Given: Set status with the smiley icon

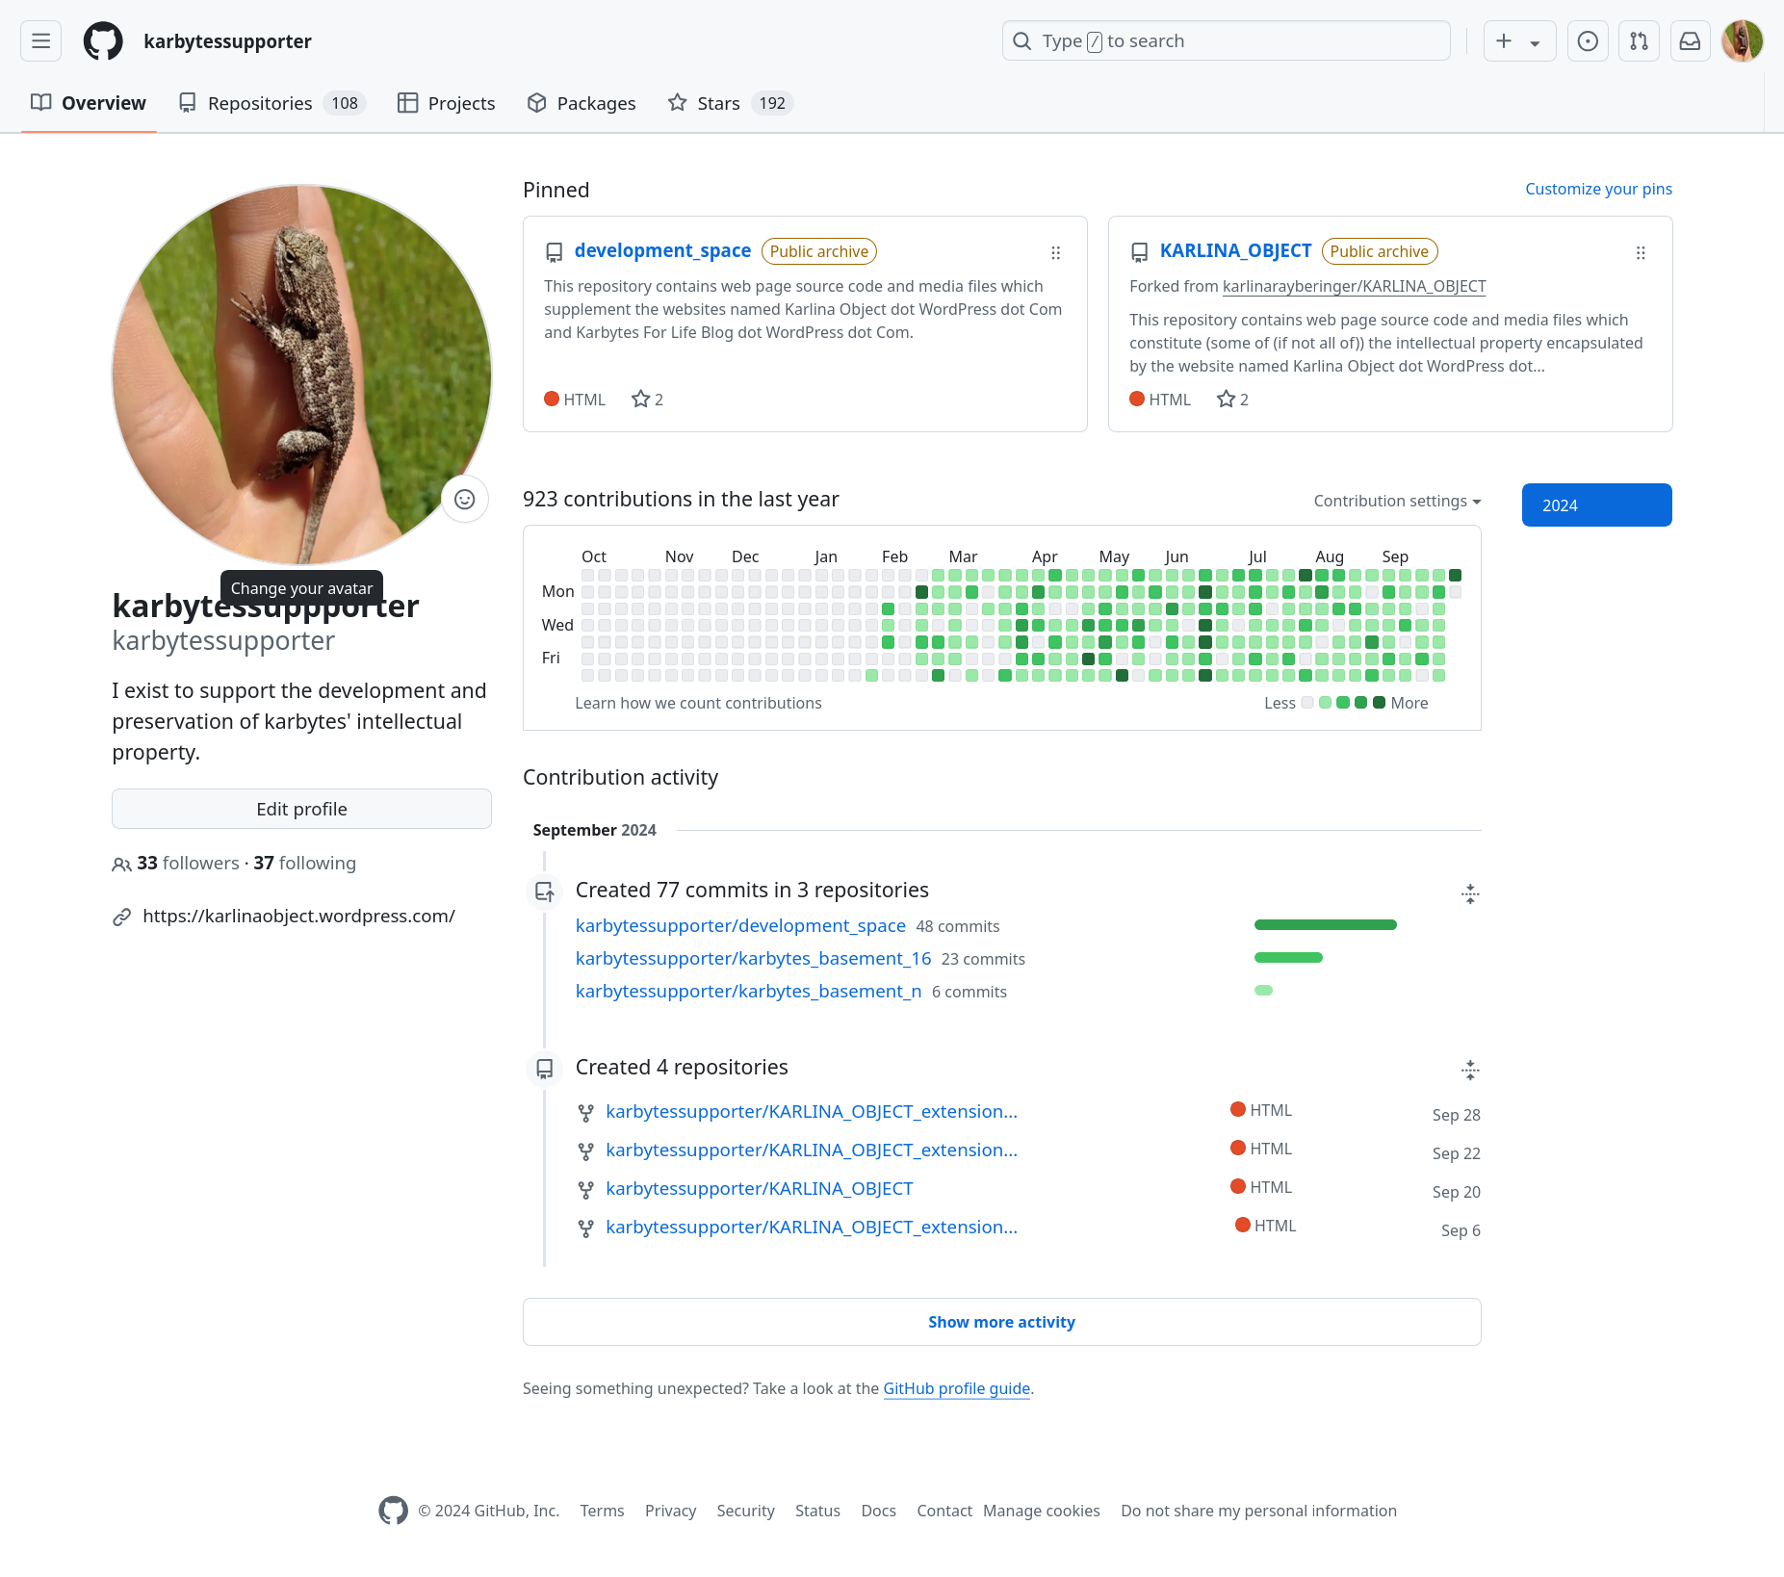Looking at the screenshot, I should 465,500.
